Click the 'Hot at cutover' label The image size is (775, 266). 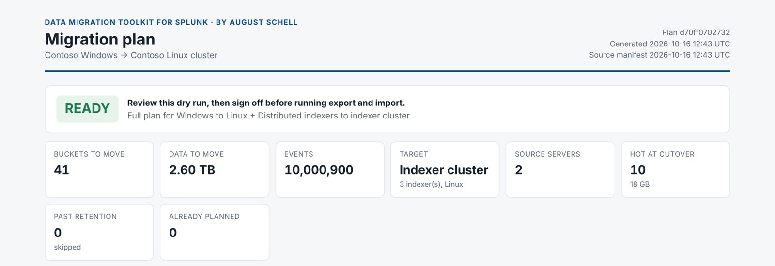point(662,154)
